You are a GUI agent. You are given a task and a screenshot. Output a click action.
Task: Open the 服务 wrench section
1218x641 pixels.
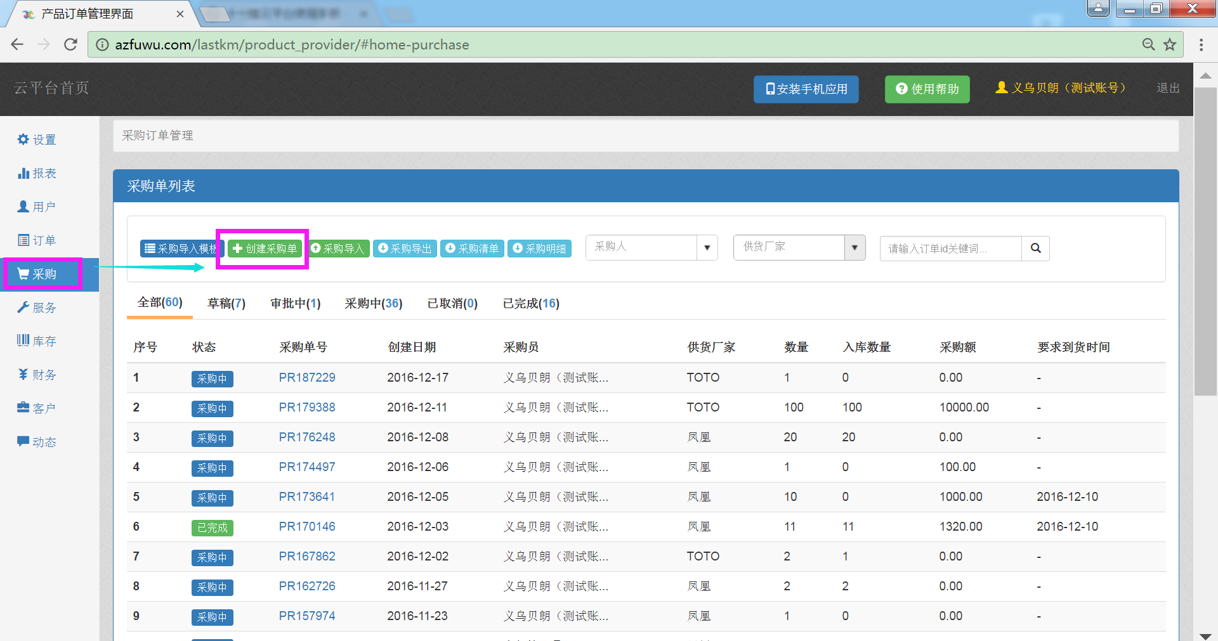(x=37, y=308)
